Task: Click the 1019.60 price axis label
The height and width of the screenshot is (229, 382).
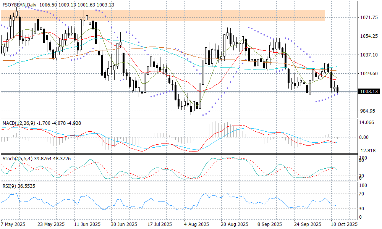Action: coord(369,74)
